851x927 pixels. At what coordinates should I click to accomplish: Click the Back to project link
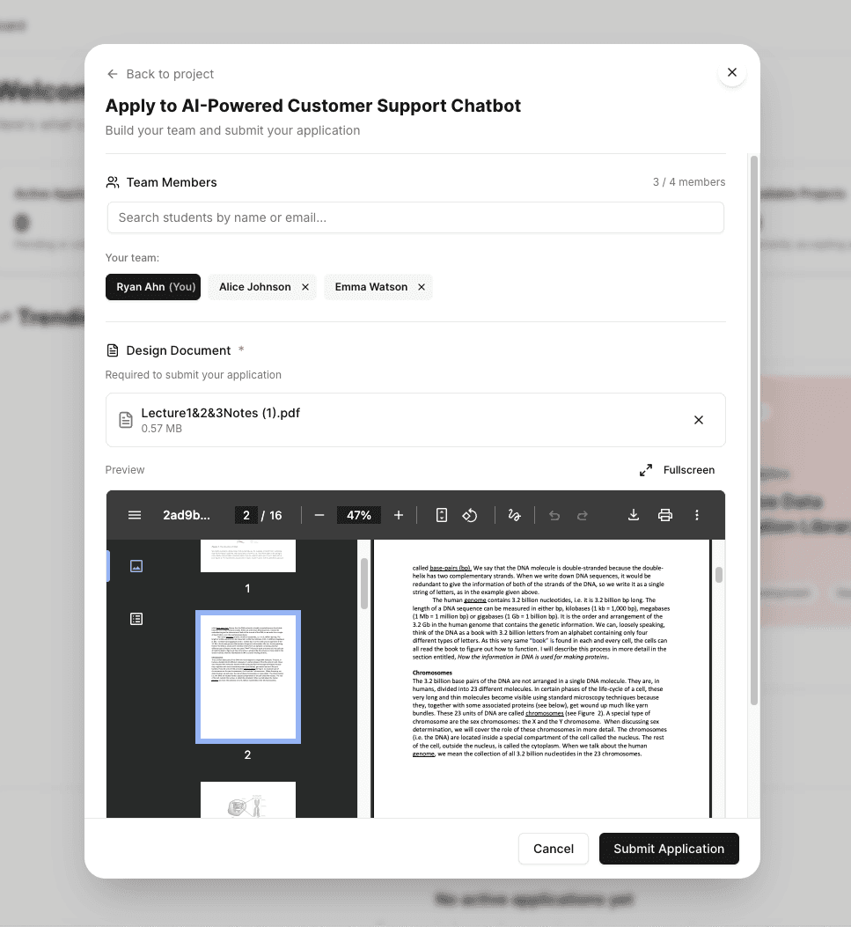click(160, 74)
